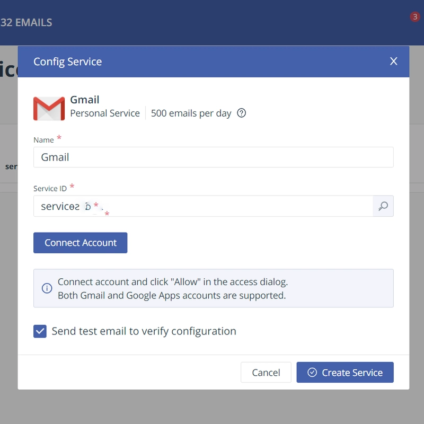The width and height of the screenshot is (424, 424).
Task: Focus the Name input field containing Gmail
Action: 213,157
